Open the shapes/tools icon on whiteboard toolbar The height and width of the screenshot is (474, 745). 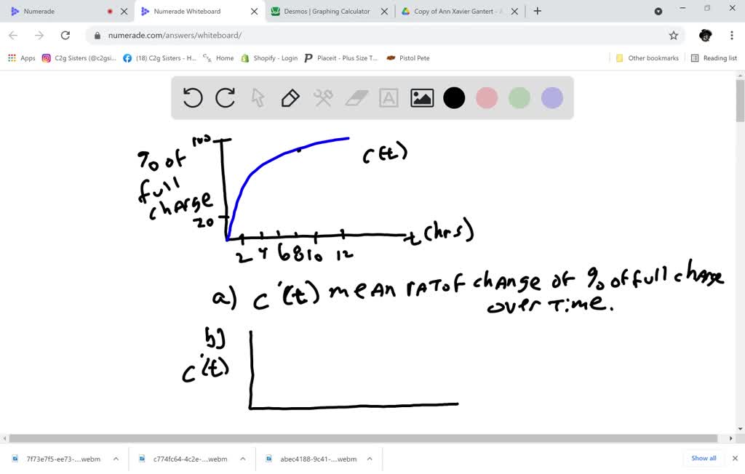tap(323, 97)
